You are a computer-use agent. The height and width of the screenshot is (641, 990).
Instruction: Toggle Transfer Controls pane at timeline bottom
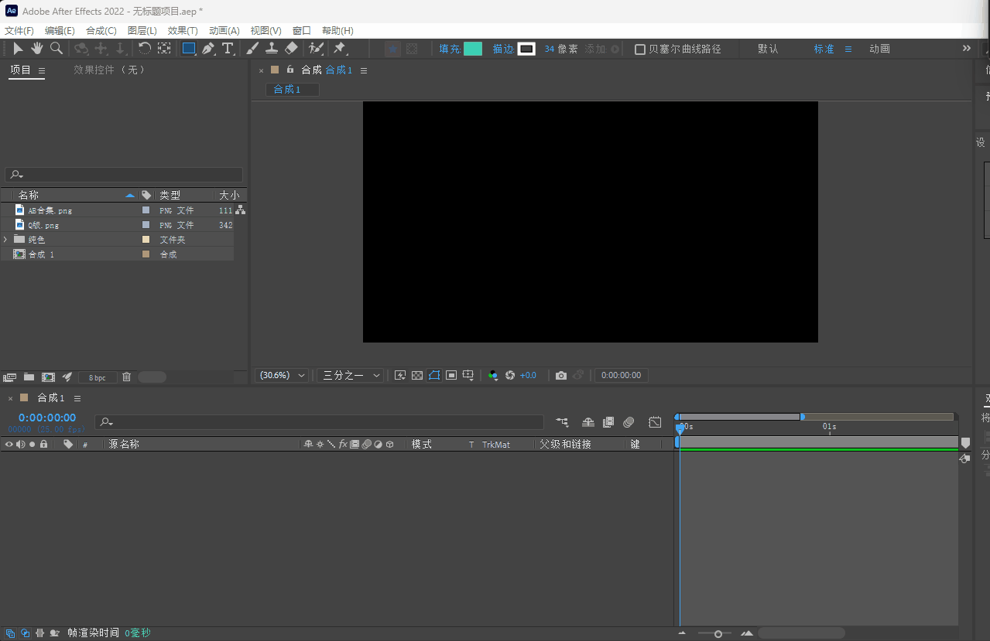tap(26, 632)
